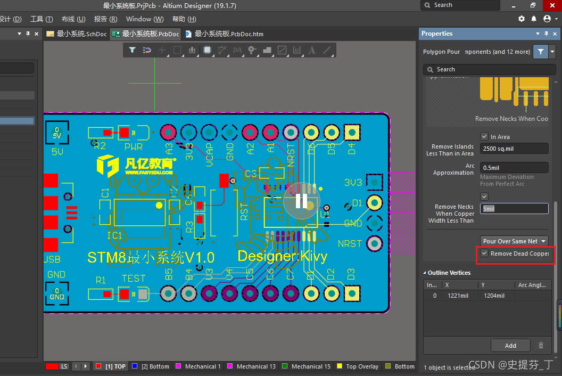Open the Properties panel options arrow
This screenshot has width=562, height=376.
538,34
